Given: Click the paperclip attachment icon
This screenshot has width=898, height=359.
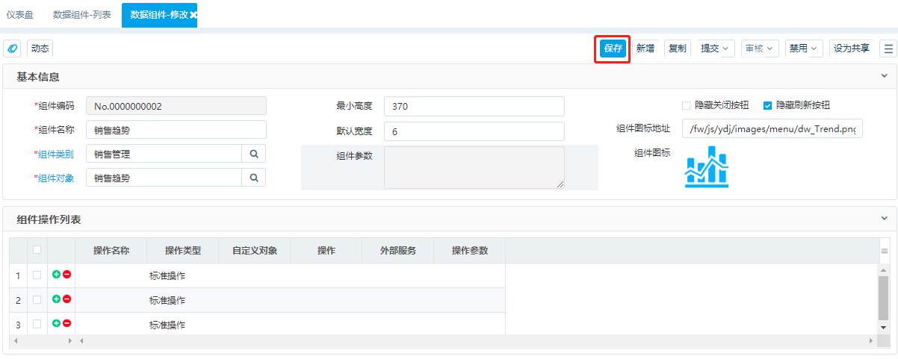Looking at the screenshot, I should click(12, 49).
